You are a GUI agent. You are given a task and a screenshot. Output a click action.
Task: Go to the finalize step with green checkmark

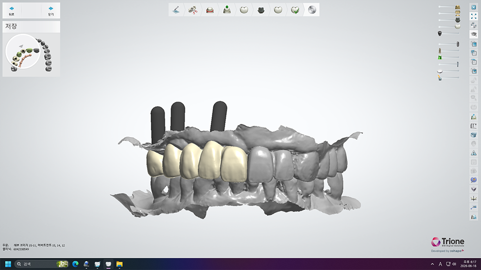295,10
